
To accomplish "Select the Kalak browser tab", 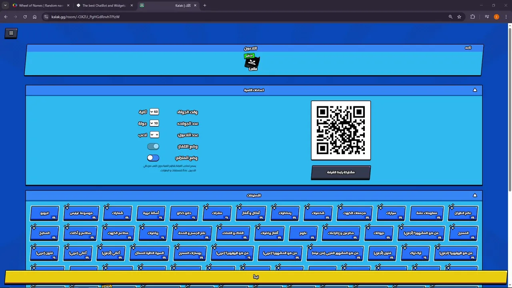I will point(168,6).
